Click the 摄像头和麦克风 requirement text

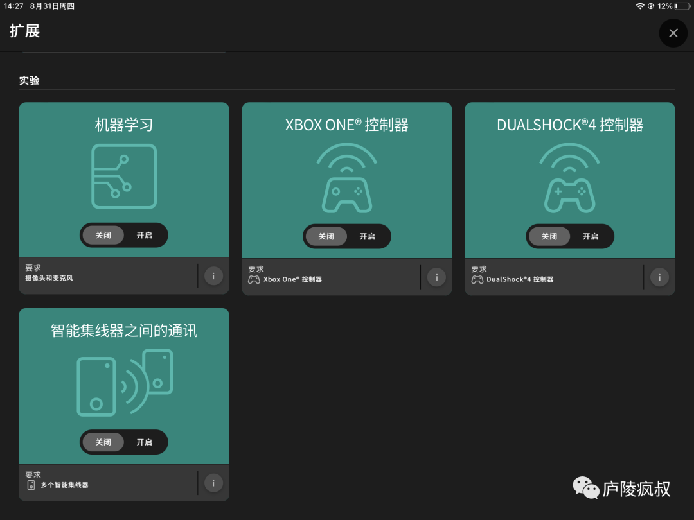click(49, 278)
